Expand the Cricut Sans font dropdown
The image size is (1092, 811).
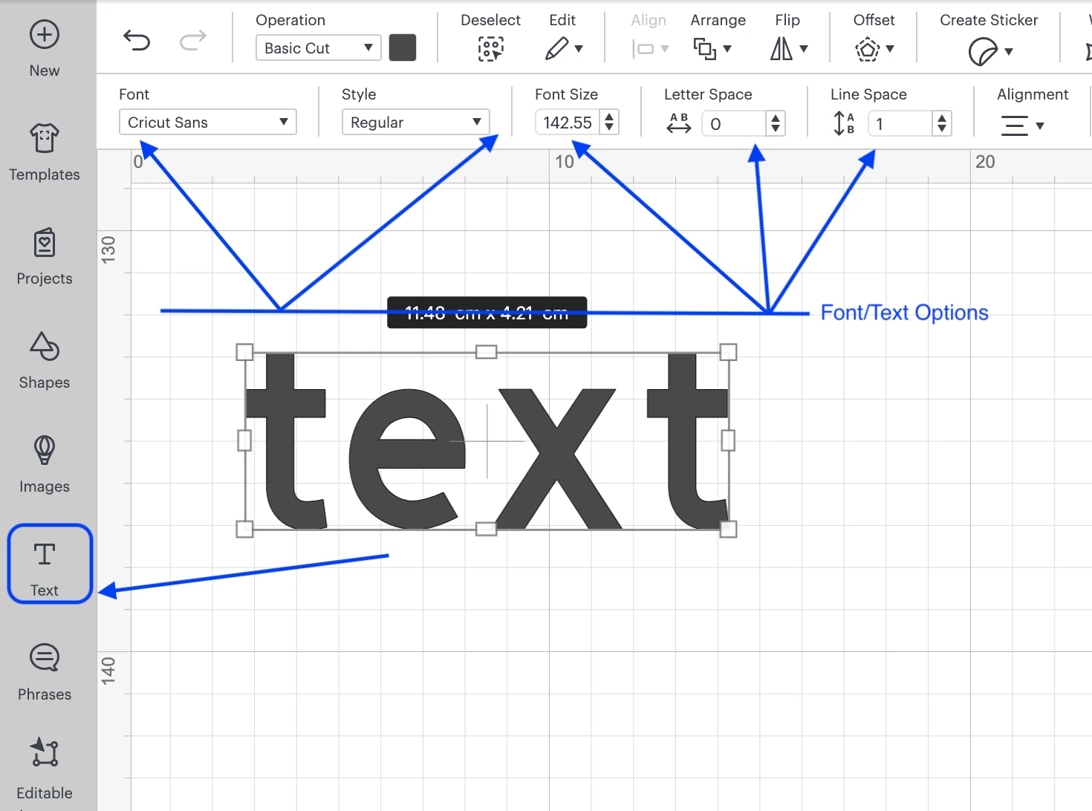(x=207, y=123)
